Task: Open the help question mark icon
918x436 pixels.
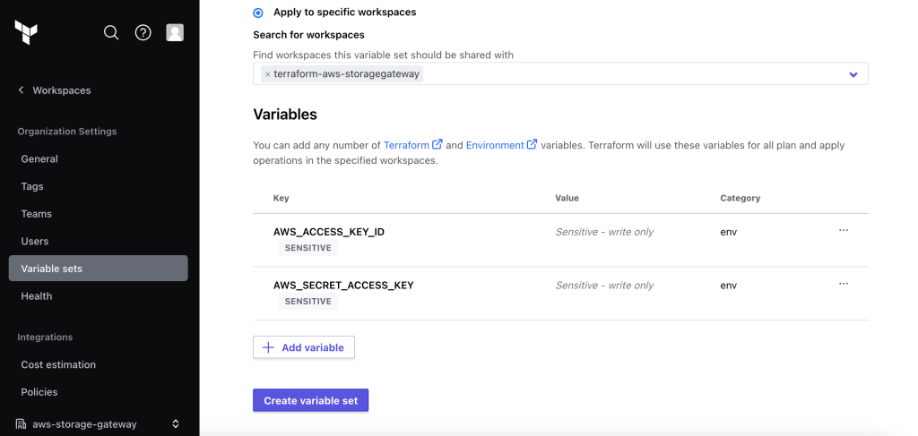Action: [143, 32]
